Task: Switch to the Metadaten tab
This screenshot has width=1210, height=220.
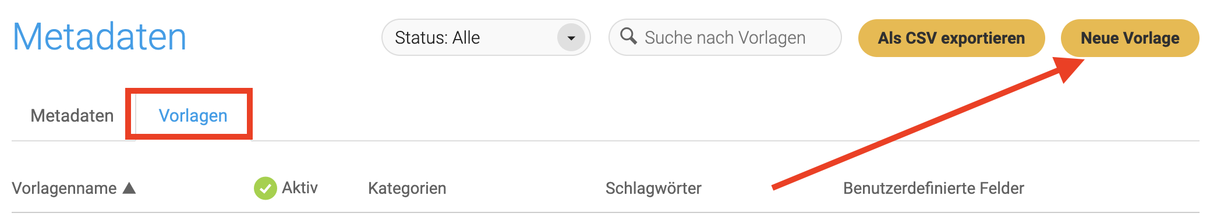Action: [x=72, y=115]
